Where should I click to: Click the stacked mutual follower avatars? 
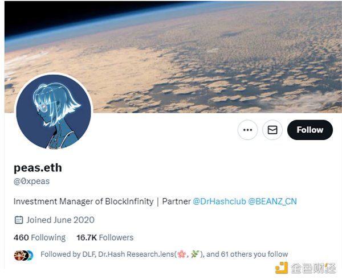[23, 254]
